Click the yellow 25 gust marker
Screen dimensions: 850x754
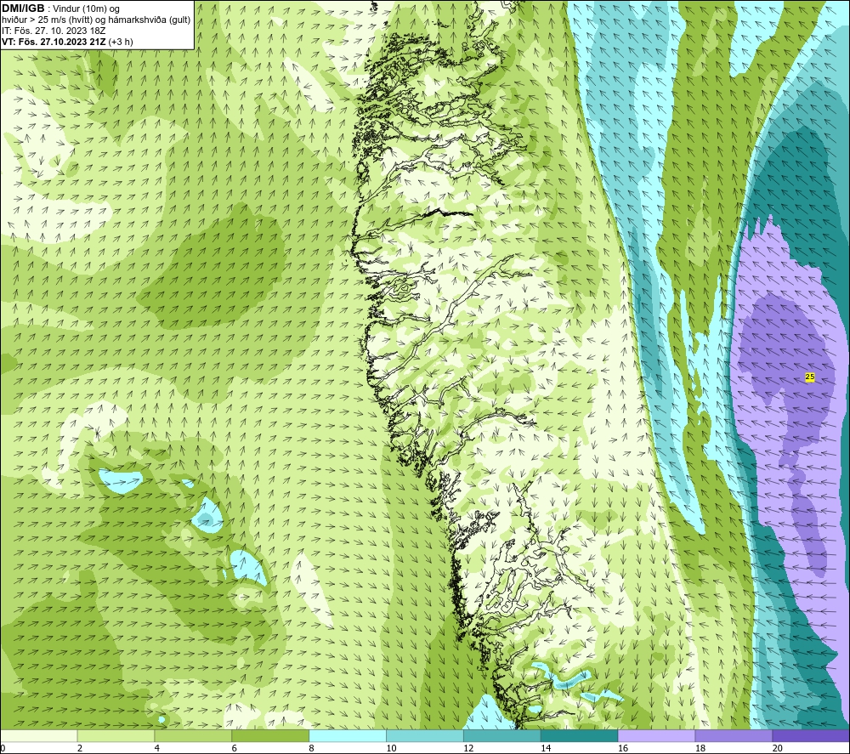tap(810, 377)
